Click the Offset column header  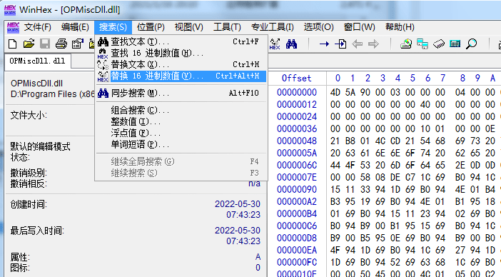click(296, 79)
